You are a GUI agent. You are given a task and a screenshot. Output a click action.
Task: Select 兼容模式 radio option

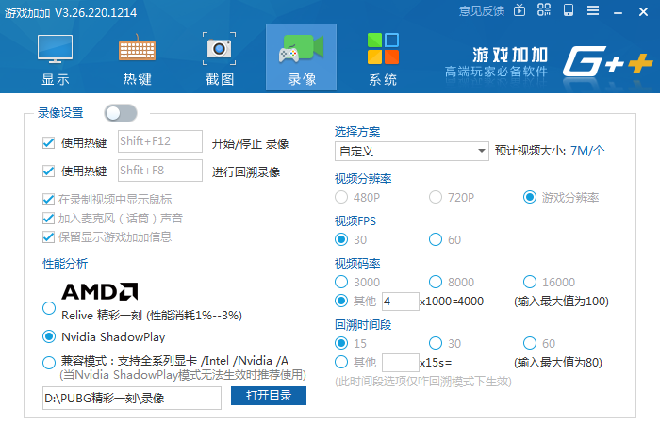pos(49,363)
